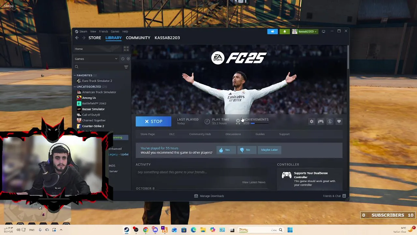The height and width of the screenshot is (235, 417).
Task: Click View Latest News link
Action: [254, 182]
